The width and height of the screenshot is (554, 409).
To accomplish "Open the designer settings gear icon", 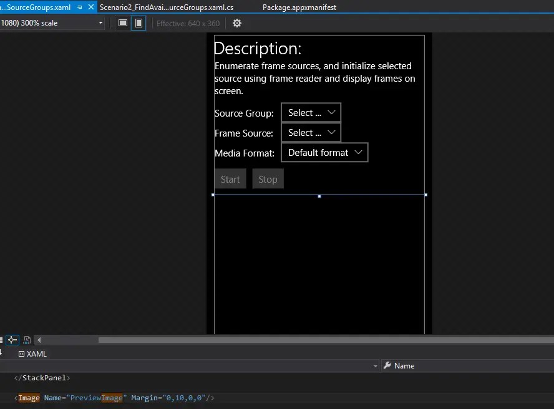I will coord(236,23).
